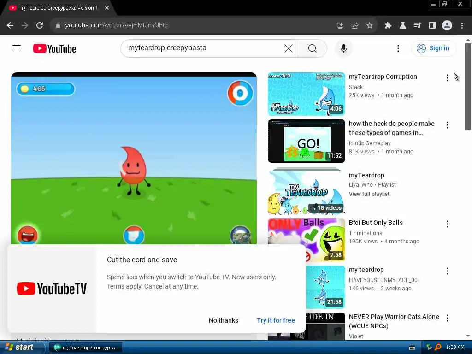This screenshot has width=472, height=354.
Task: Click the orange magnifier tray icon
Action: pyautogui.click(x=438, y=348)
